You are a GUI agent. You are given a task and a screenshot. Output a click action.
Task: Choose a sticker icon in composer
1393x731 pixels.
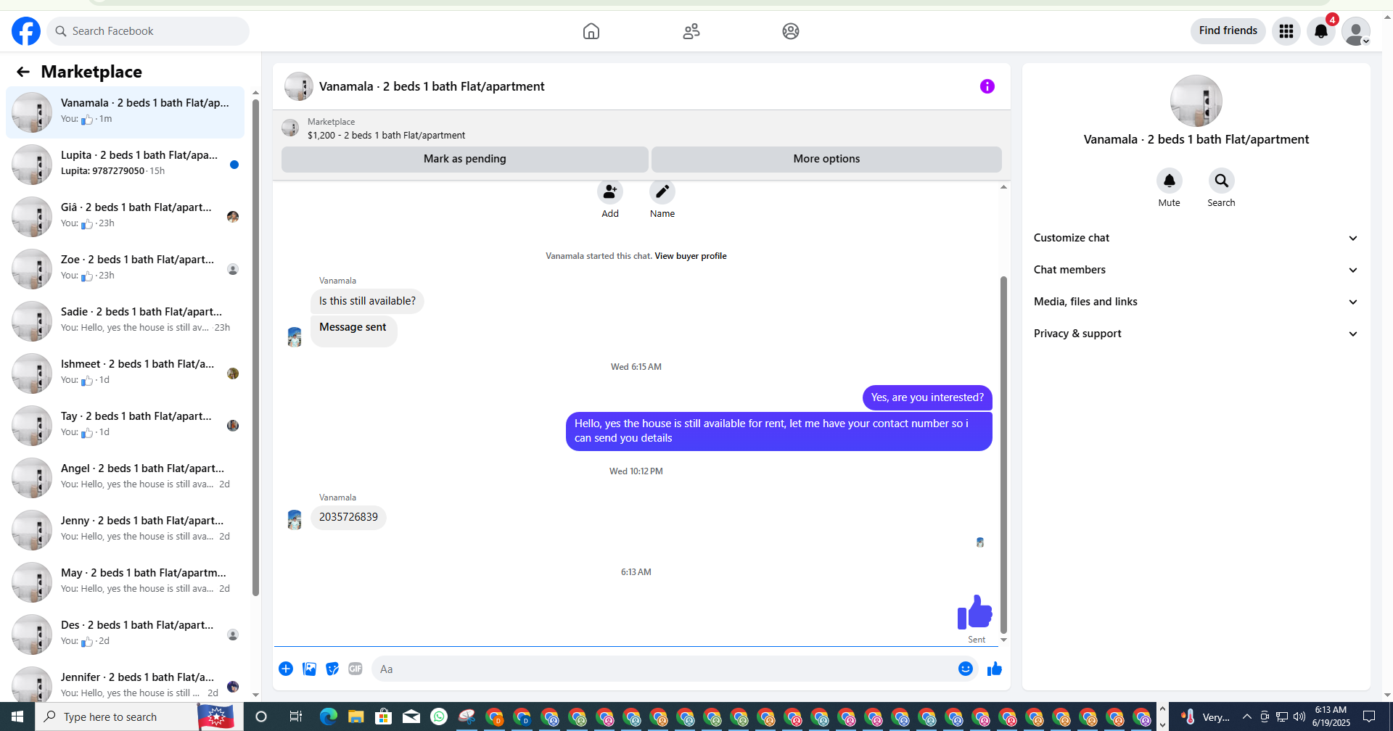332,669
